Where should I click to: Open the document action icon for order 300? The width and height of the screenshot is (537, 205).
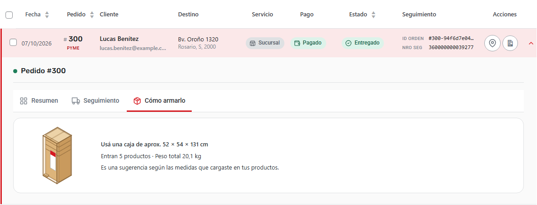pyautogui.click(x=510, y=43)
